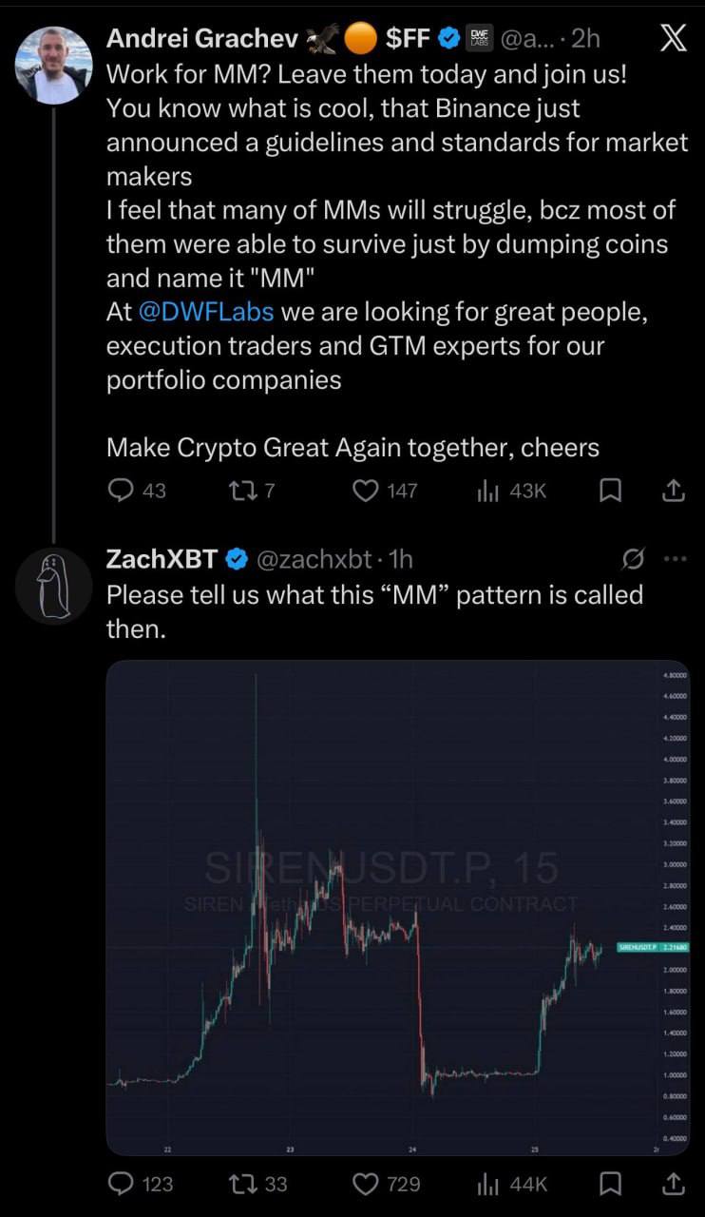The height and width of the screenshot is (1217, 705).
Task: Share ZachXBT's post
Action: tap(672, 1184)
